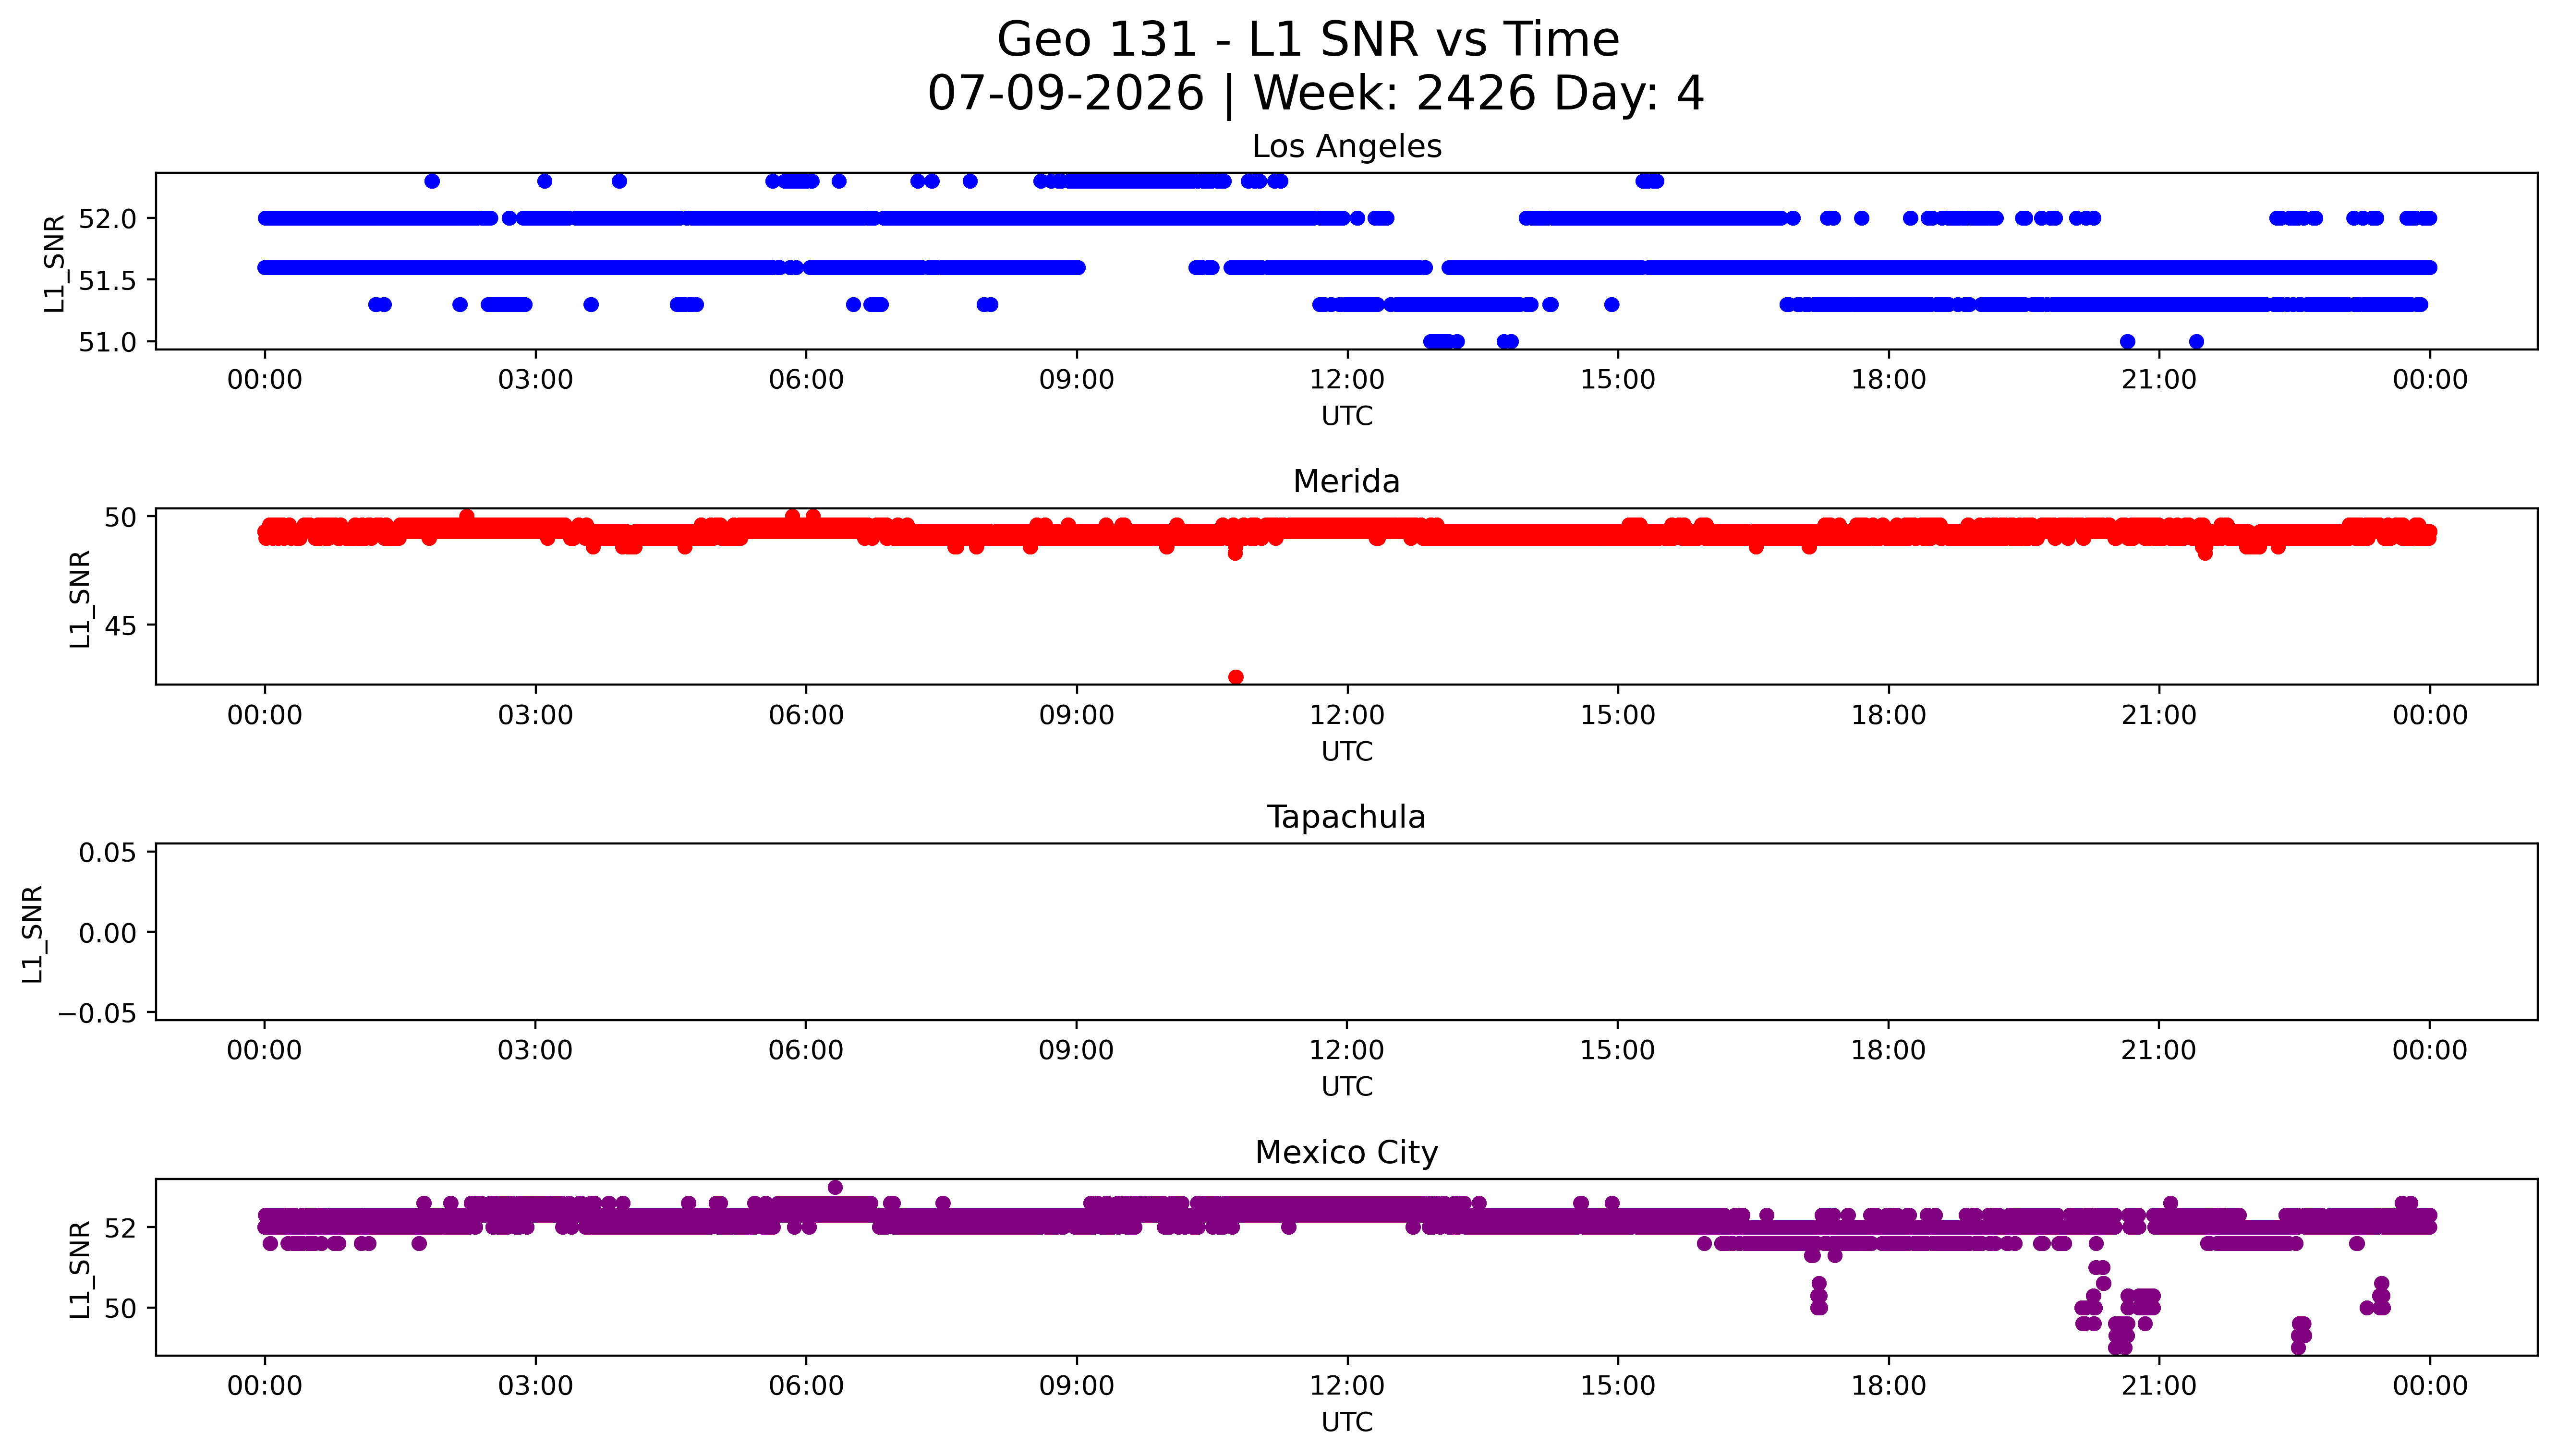Viewport: 2557px width, 1456px height.
Task: Click the L1_SNR axis label of Tapachula plot
Action: click(33, 934)
